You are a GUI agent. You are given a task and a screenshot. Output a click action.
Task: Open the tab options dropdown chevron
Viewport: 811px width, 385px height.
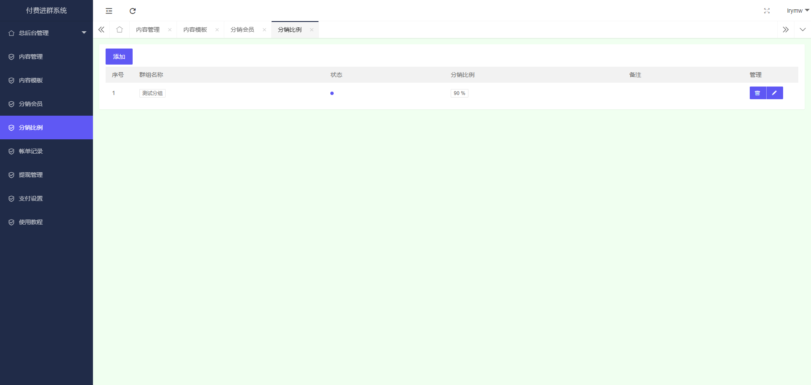(803, 30)
